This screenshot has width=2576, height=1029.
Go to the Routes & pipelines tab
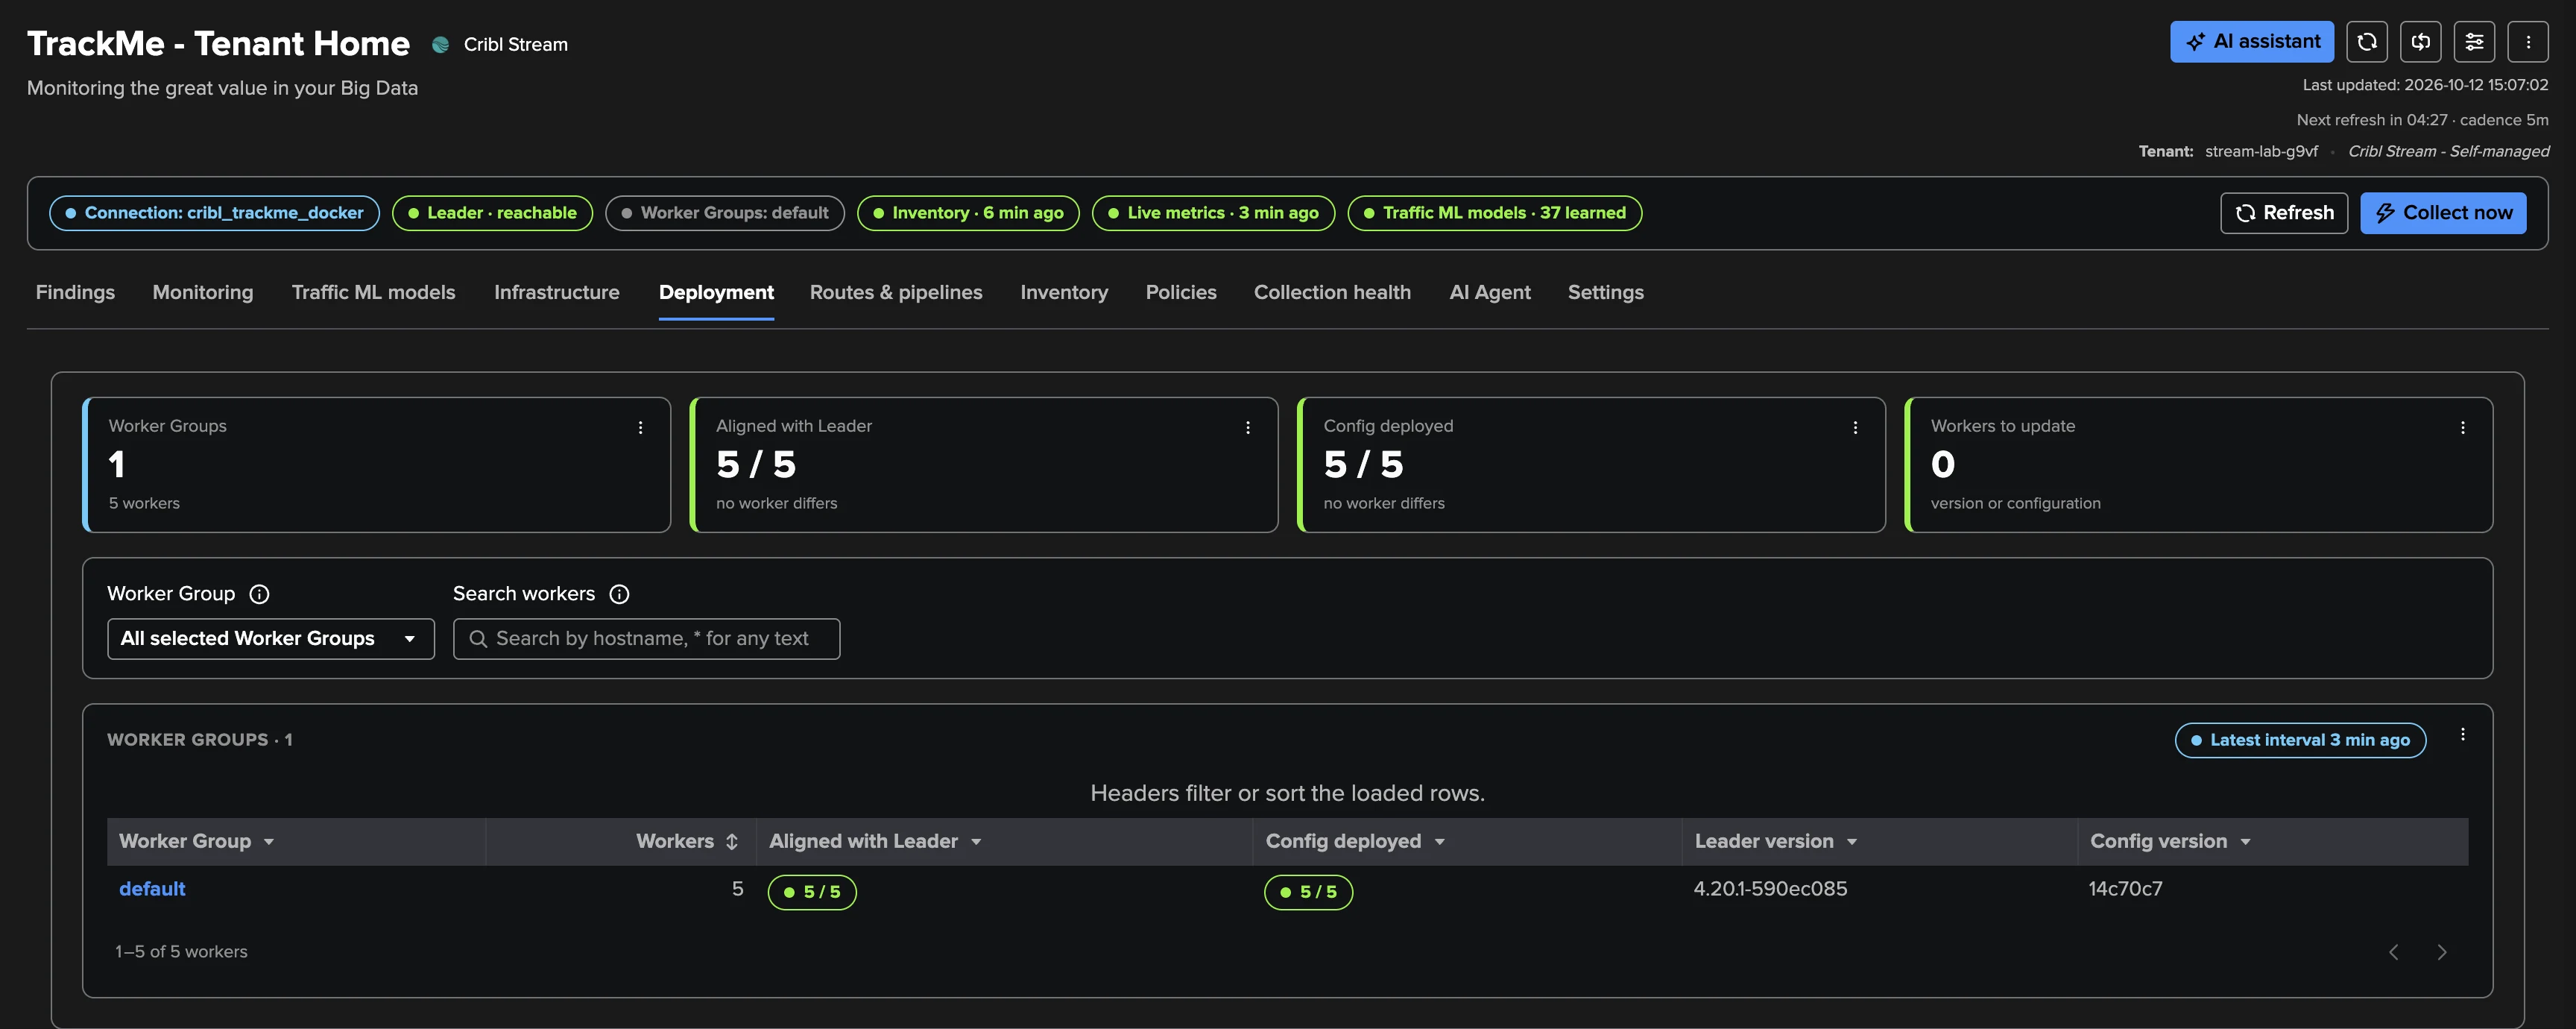896,292
